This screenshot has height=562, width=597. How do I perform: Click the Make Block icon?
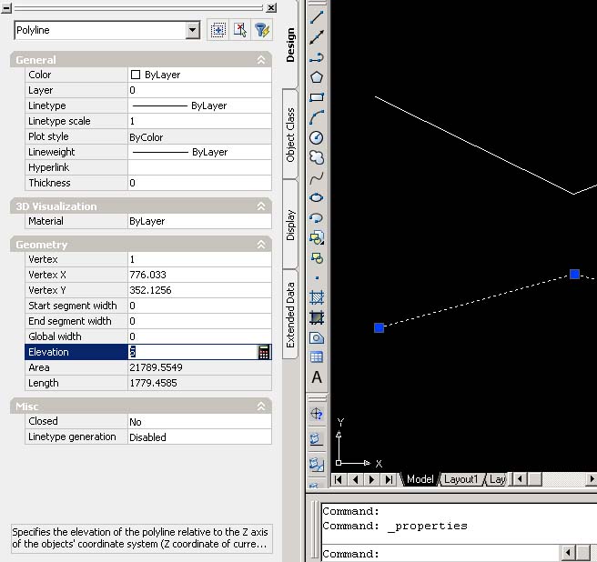pos(317,258)
